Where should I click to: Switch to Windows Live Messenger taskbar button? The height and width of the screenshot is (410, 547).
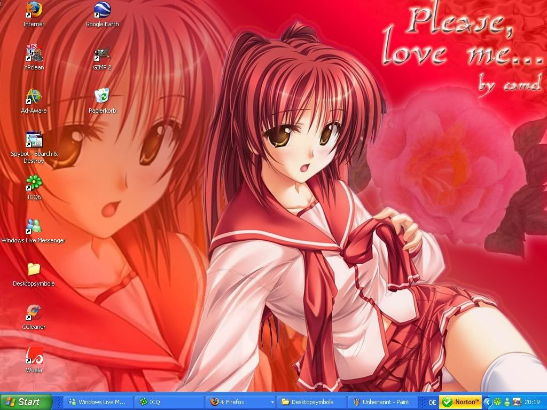pyautogui.click(x=98, y=402)
